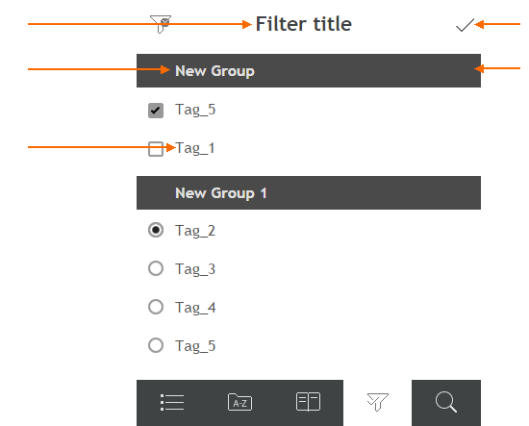Open the A-Z index folder icon
This screenshot has height=426, width=529.
[239, 402]
